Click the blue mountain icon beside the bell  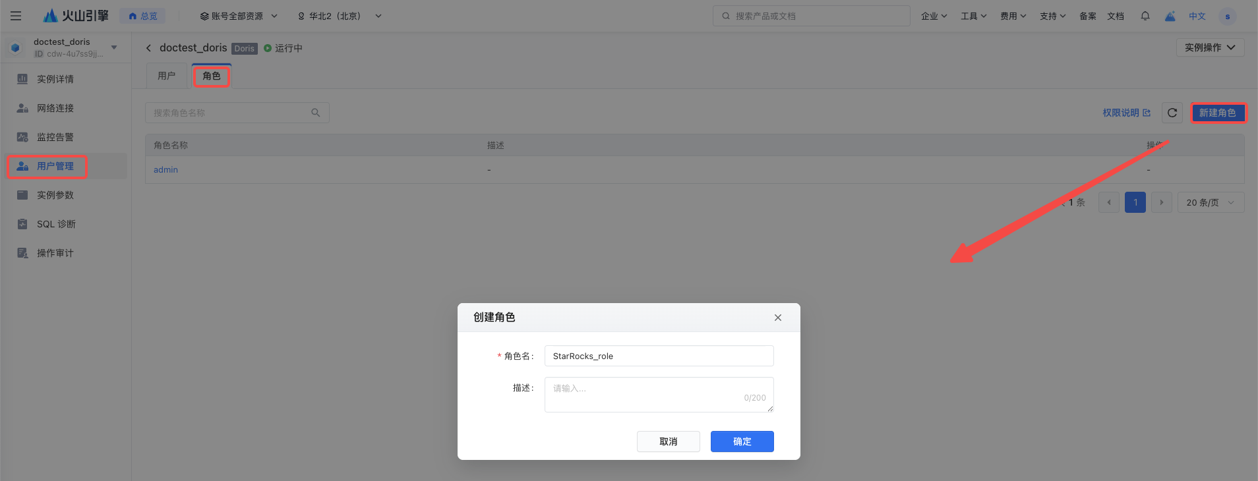point(1170,16)
